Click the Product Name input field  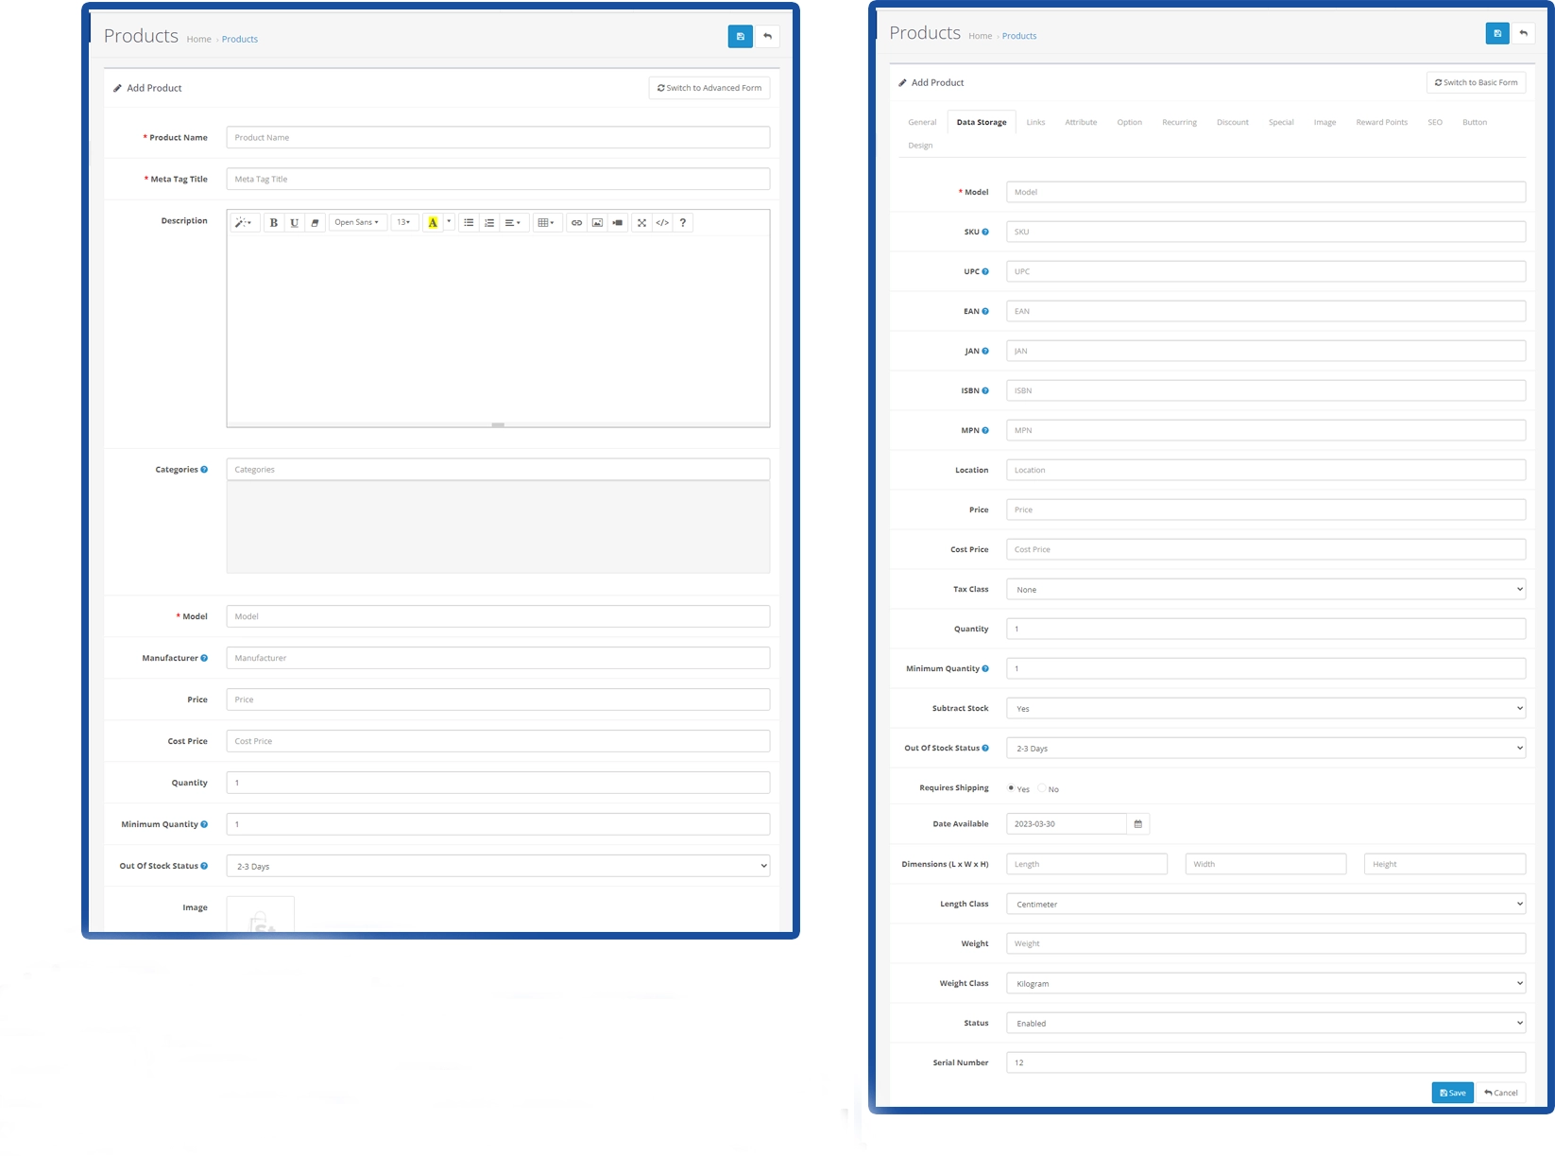coord(498,138)
